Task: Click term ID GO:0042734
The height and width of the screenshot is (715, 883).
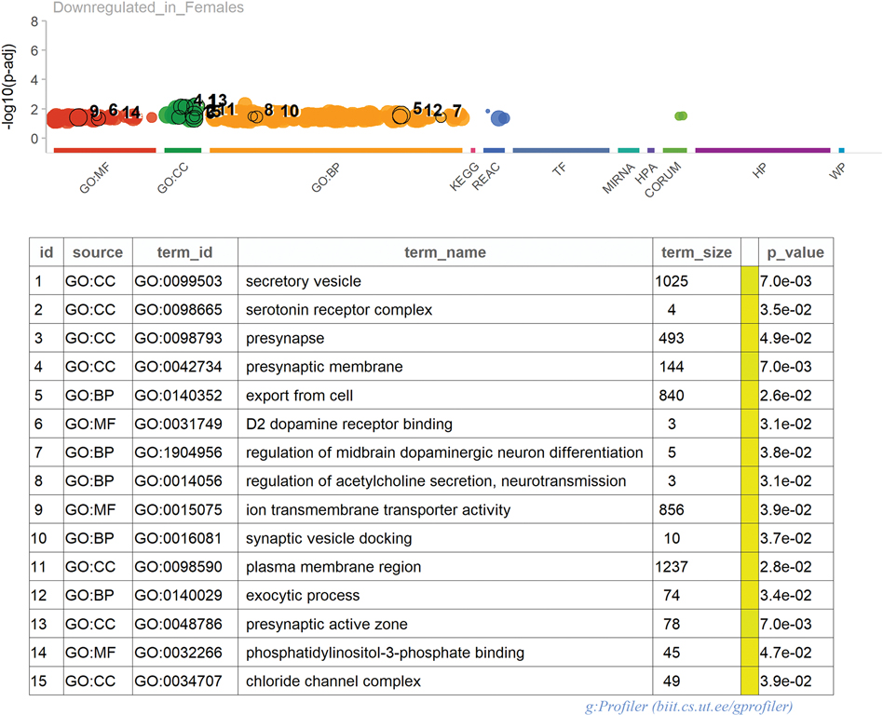Action: [x=178, y=367]
